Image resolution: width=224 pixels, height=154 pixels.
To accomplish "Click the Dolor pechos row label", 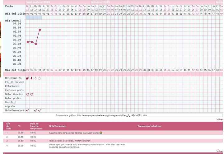I will coord(13,98).
